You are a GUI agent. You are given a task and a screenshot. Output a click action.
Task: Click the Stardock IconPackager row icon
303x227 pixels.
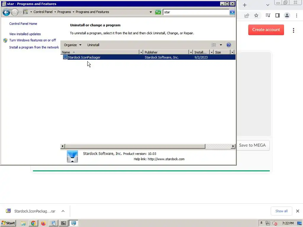65,57
